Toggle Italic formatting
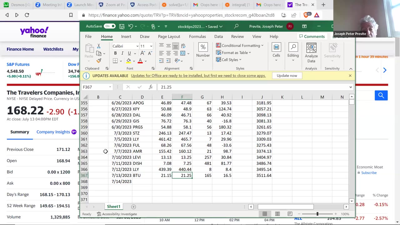 click(122, 53)
